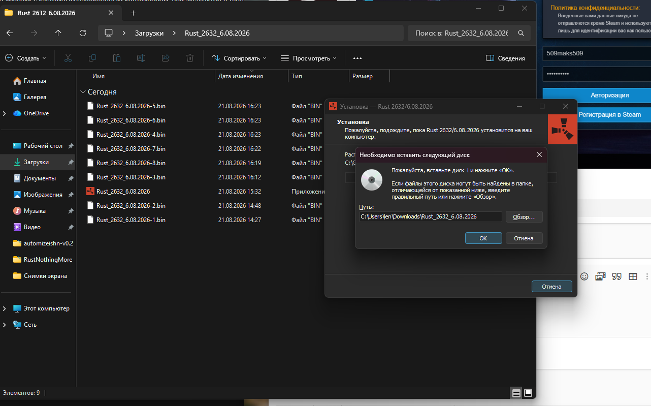Add a new Explorer tab
Viewport: 651px width, 406px height.
[x=133, y=13]
